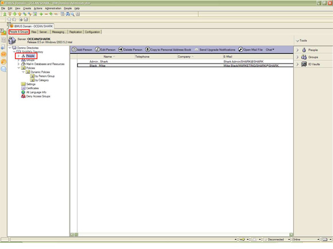333x249 pixels.
Task: Click the floppy disk save icon
Action: click(26, 19)
